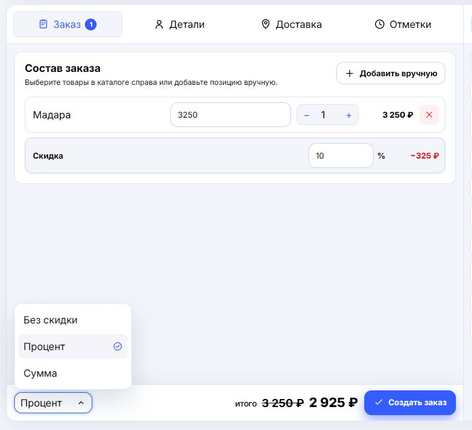Click the item total 3 250 ₽

coord(398,115)
